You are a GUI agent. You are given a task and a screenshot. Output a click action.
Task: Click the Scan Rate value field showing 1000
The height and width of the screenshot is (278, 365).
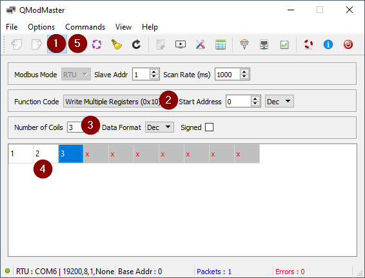(228, 74)
